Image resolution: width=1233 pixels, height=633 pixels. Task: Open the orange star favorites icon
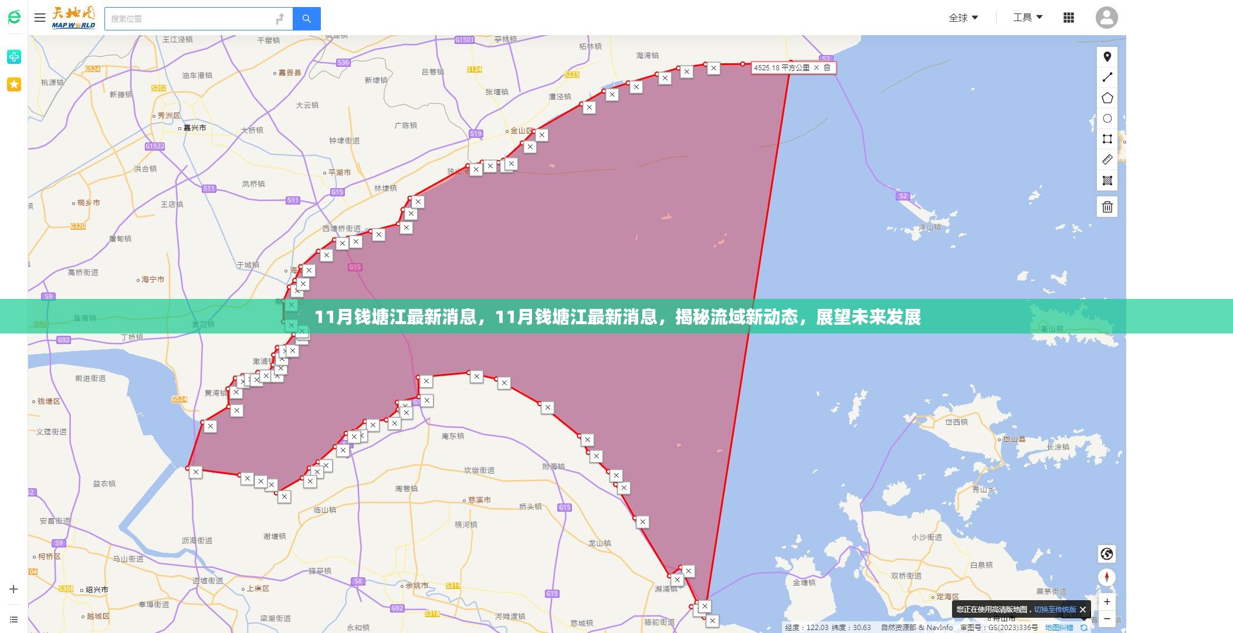[14, 84]
